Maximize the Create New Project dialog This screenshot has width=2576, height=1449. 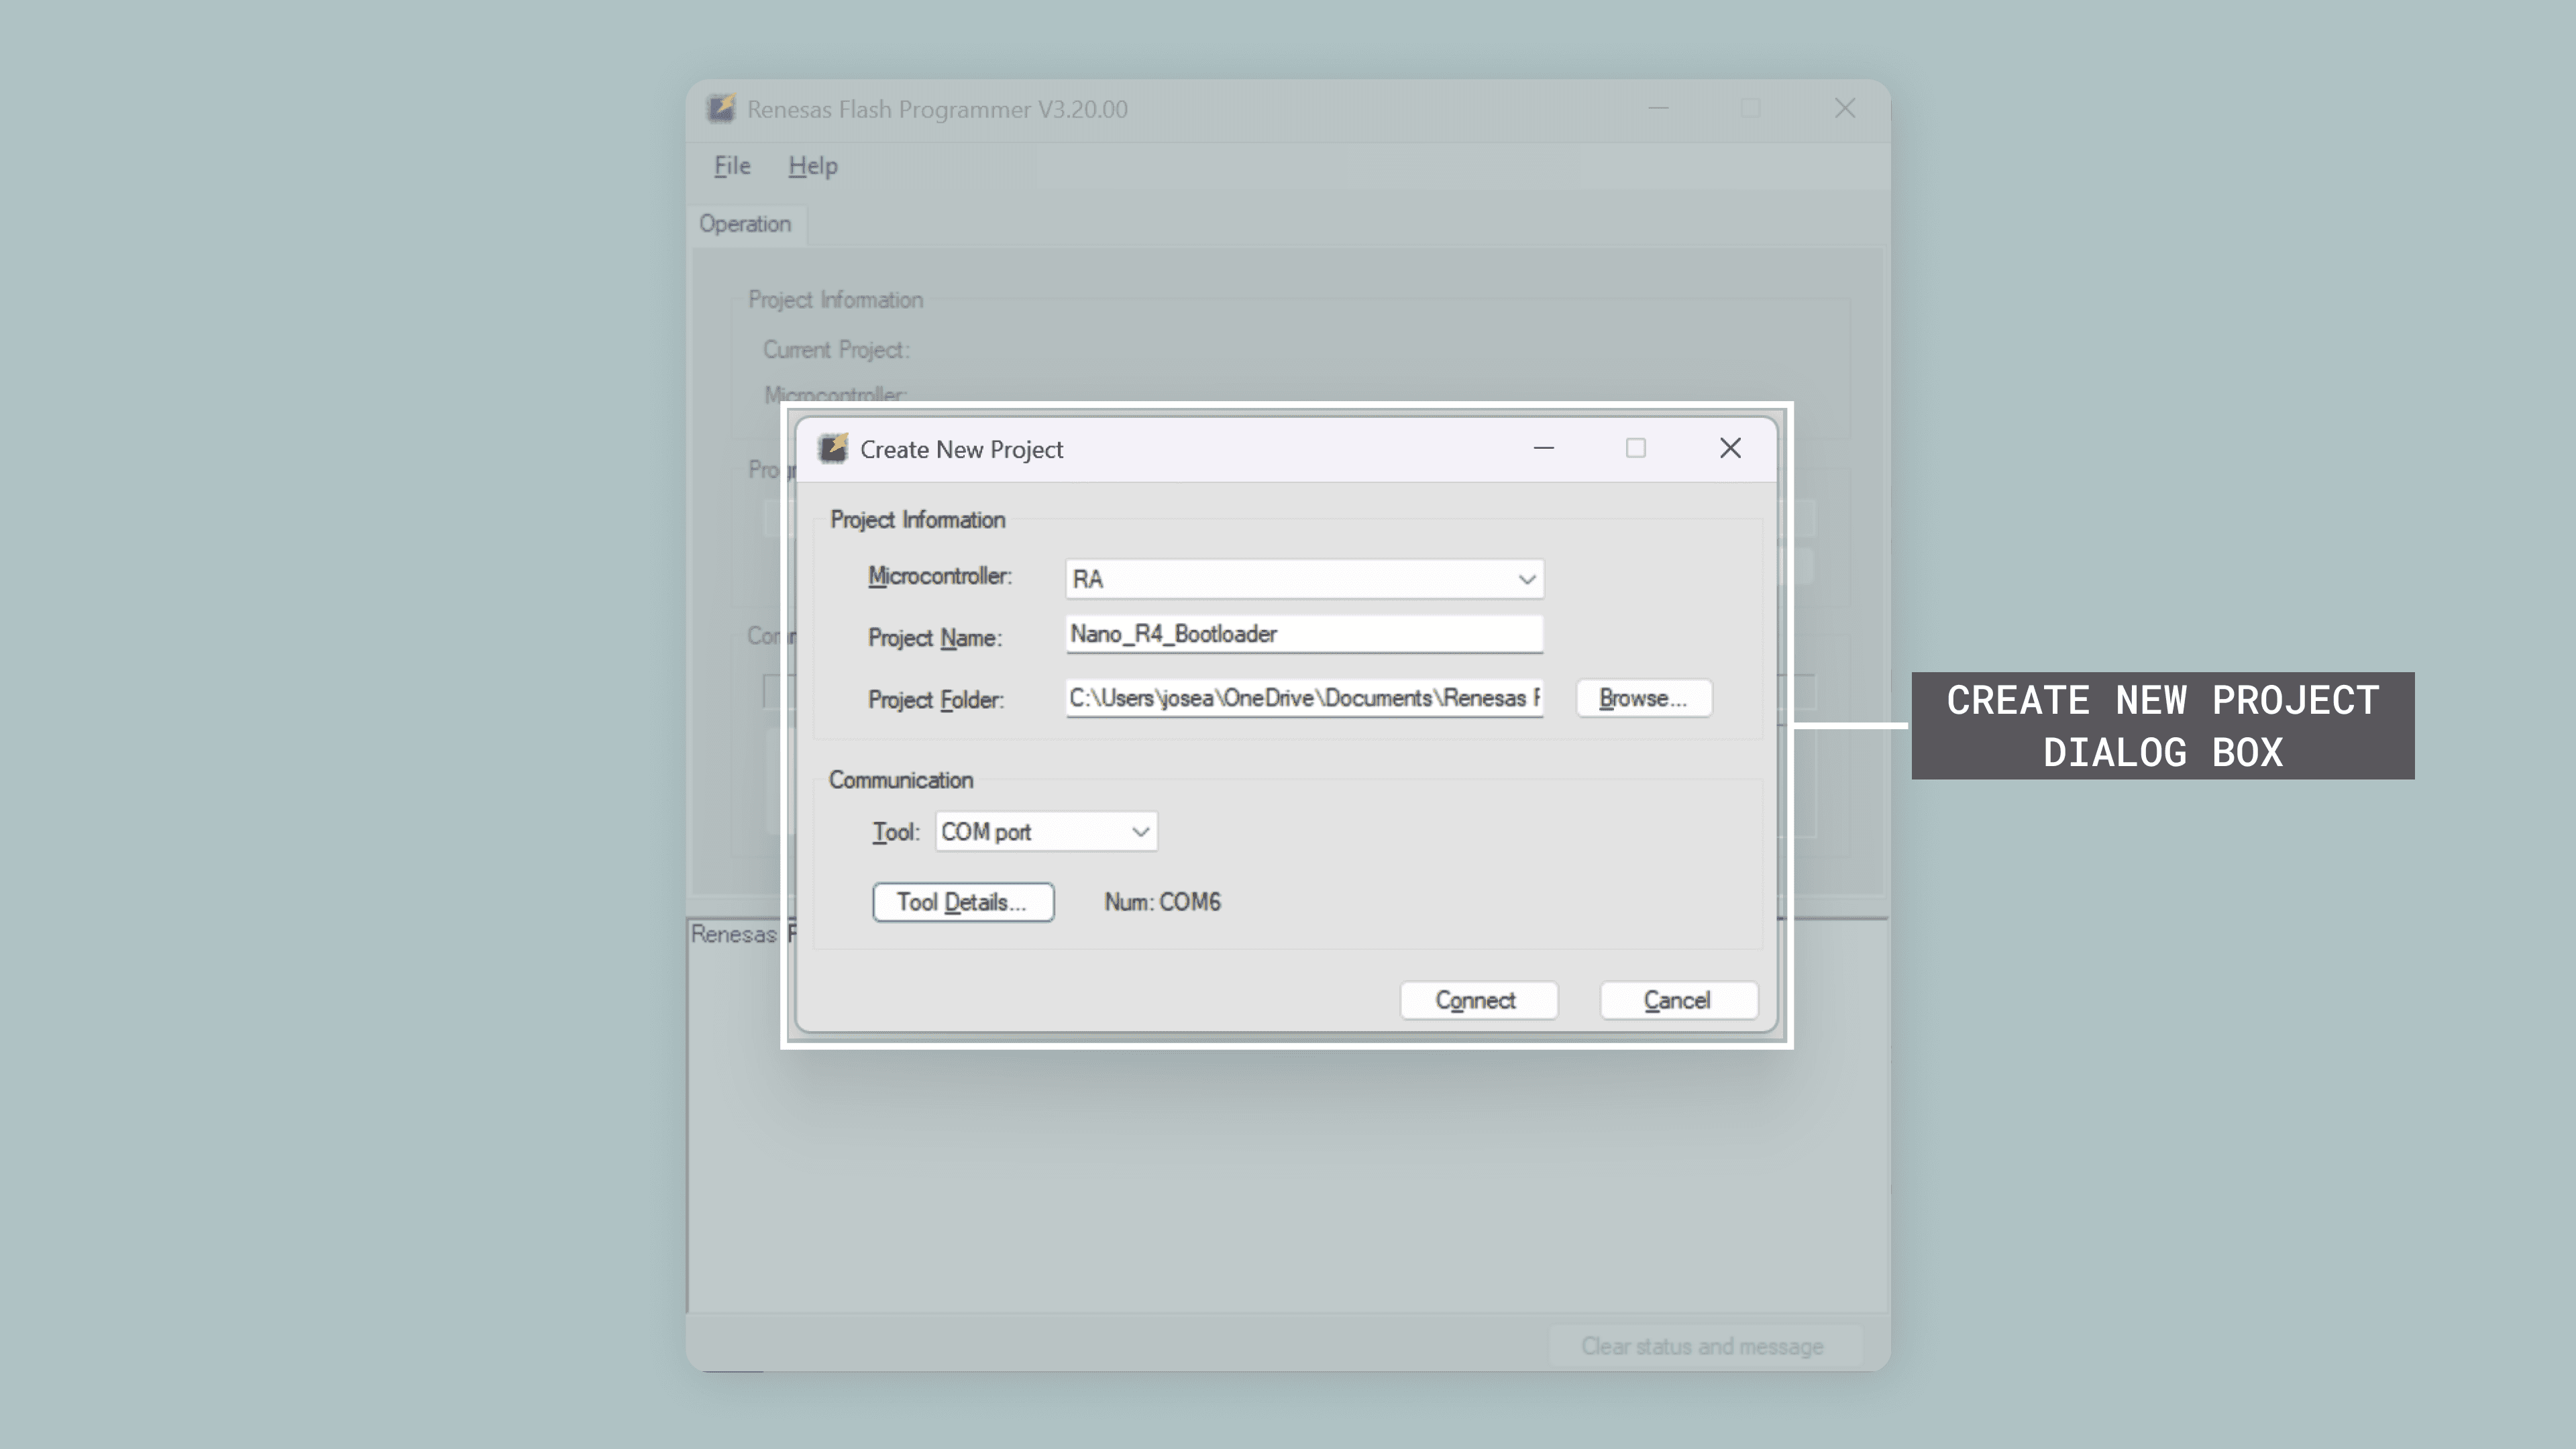tap(1636, 448)
